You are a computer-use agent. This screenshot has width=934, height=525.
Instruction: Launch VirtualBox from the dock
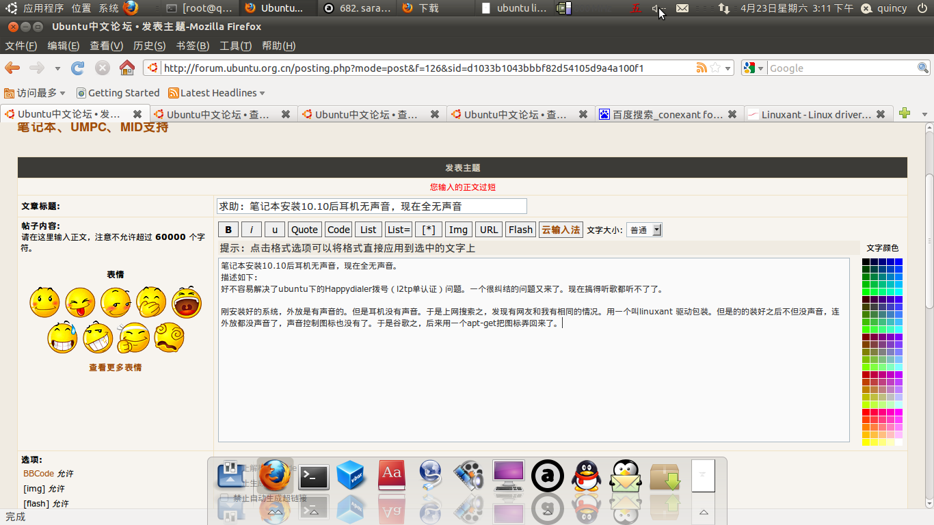tap(353, 476)
